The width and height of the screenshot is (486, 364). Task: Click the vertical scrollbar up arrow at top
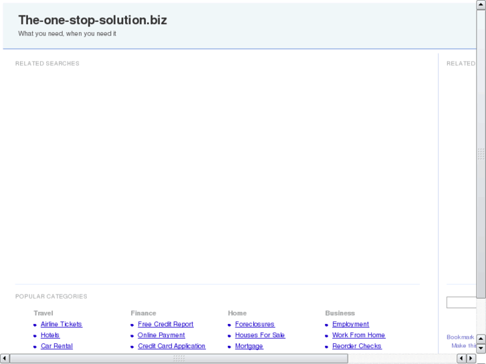click(x=481, y=5)
